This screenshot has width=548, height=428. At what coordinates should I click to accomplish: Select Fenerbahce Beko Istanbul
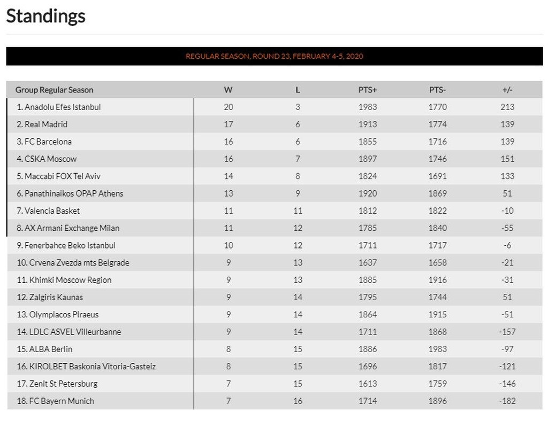[70, 245]
